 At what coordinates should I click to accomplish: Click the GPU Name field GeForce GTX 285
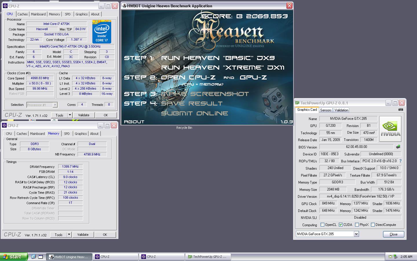348,119
